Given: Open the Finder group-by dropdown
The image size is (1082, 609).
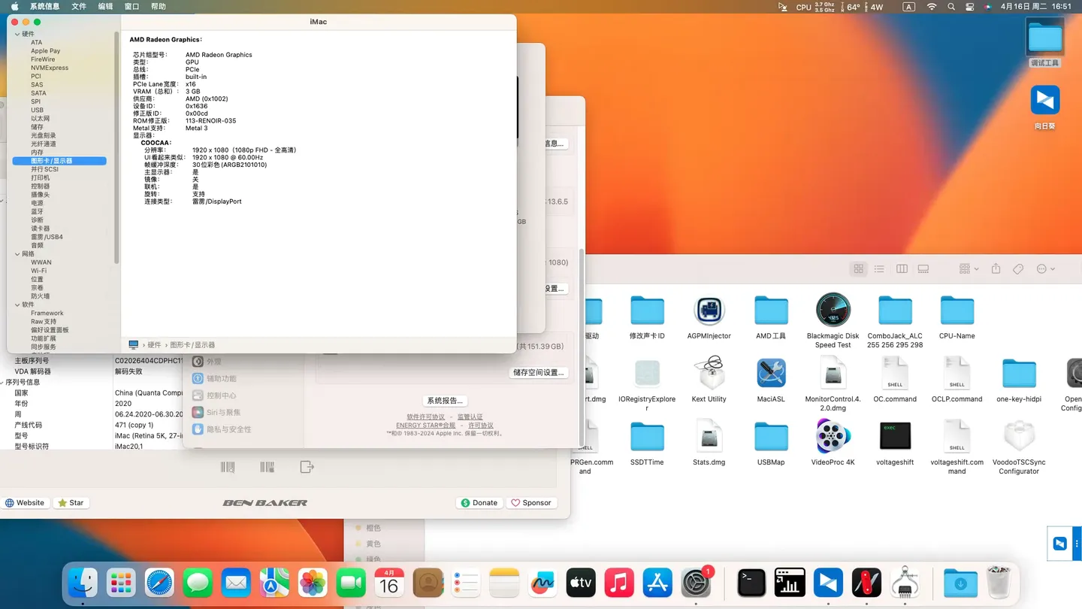Looking at the screenshot, I should [969, 269].
